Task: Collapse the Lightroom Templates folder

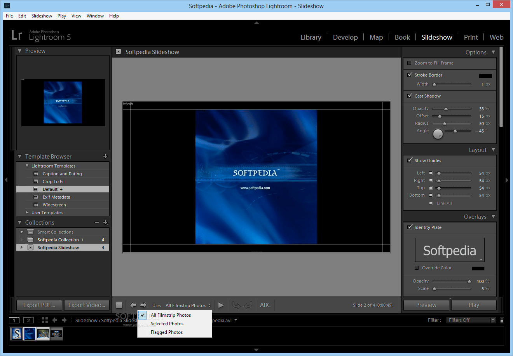Action: point(27,166)
